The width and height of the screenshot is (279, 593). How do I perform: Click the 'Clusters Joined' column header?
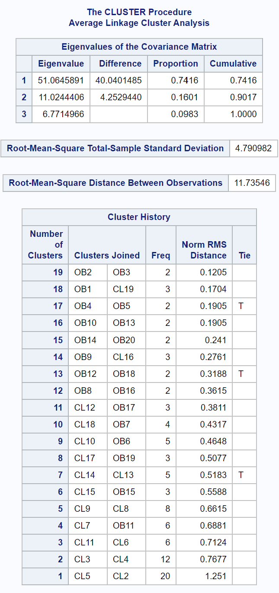point(107,255)
